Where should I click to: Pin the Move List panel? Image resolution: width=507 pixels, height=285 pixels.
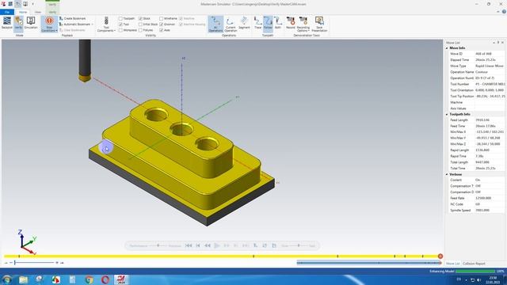coord(498,43)
